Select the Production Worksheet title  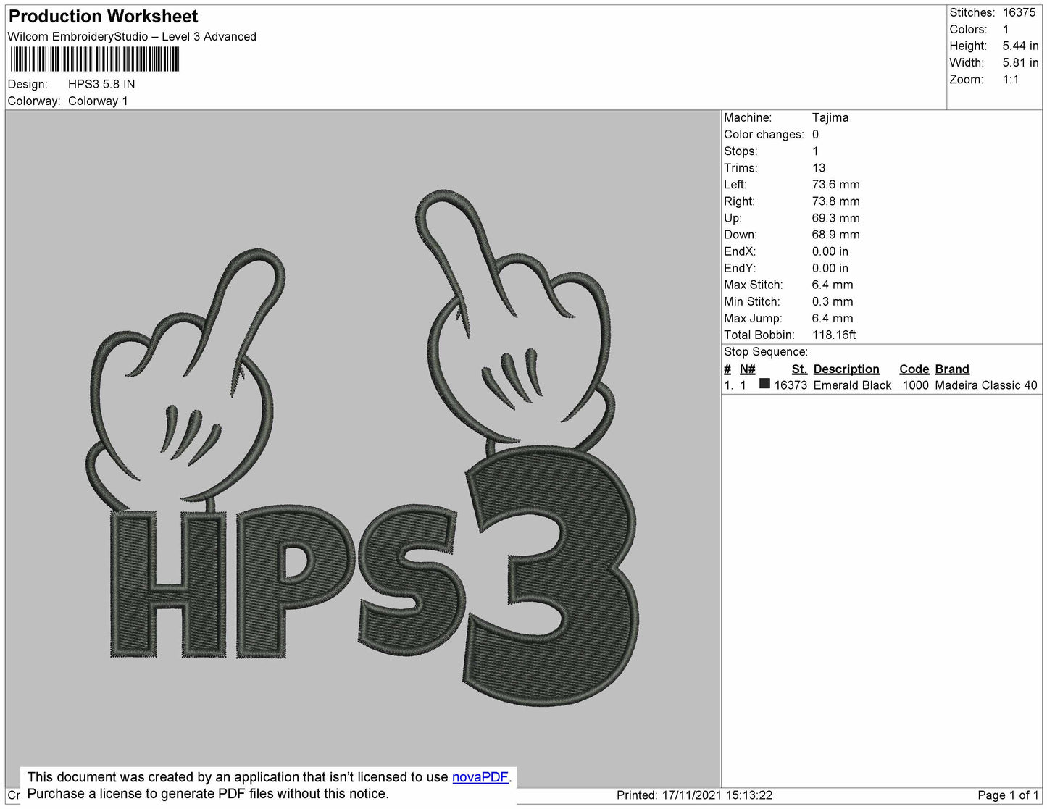coord(103,16)
